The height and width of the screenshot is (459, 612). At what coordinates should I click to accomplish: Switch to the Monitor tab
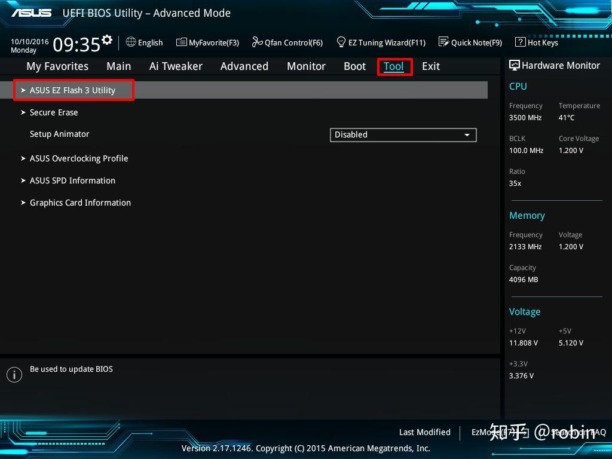pyautogui.click(x=307, y=66)
